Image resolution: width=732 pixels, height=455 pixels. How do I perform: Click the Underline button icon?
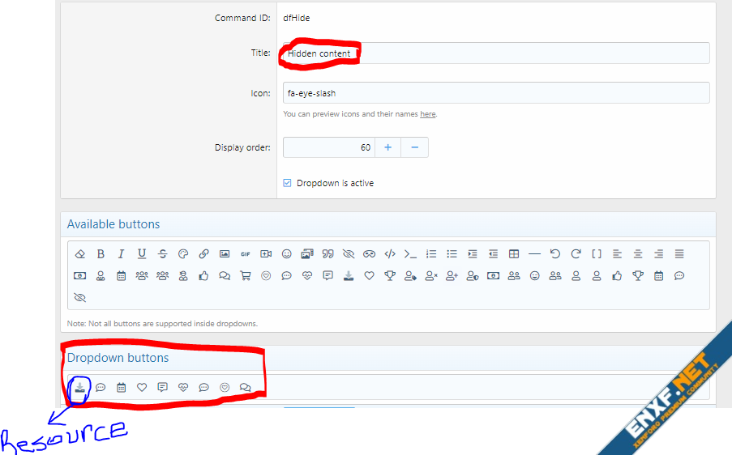tap(142, 253)
